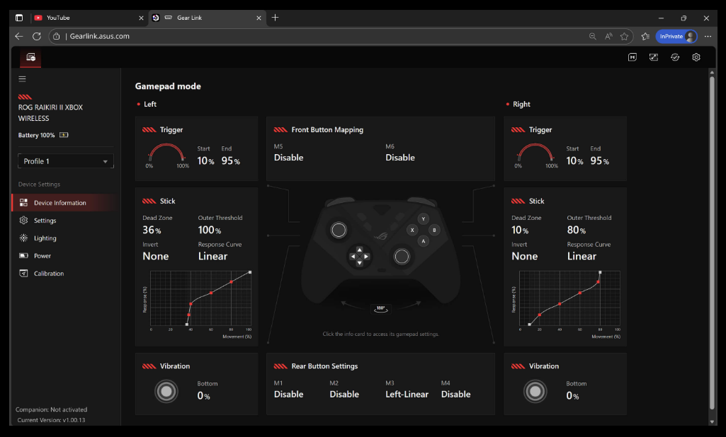Viewport: 726px width, 437px height.
Task: Click the macro 'M' icon in the top toolbar
Action: (x=633, y=57)
